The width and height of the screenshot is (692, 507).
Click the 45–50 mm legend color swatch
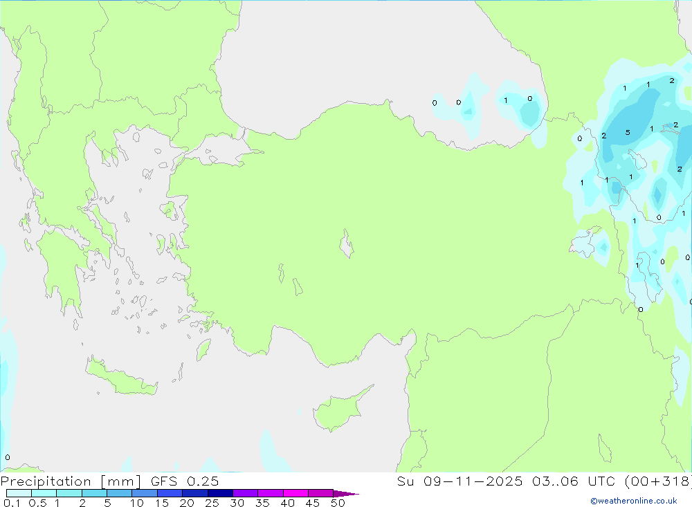click(x=321, y=493)
